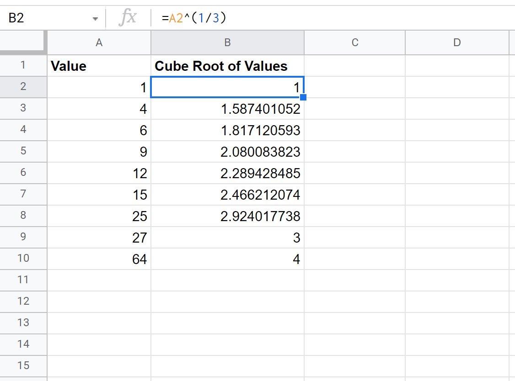
Task: Click empty cell A11
Action: click(99, 280)
